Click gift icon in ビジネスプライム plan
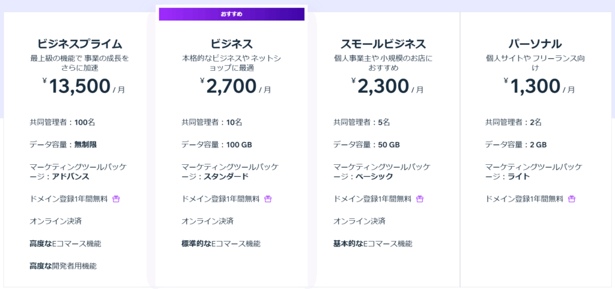Screen dimensions: 615x289 pyautogui.click(x=116, y=199)
